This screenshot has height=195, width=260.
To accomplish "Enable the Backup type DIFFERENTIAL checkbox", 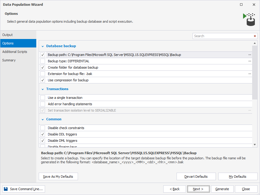I will (43, 61).
